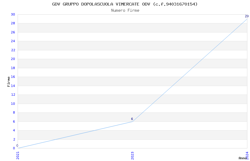Click y-axis tick value 30
Screen dimensions: 250x161
point(13,14)
